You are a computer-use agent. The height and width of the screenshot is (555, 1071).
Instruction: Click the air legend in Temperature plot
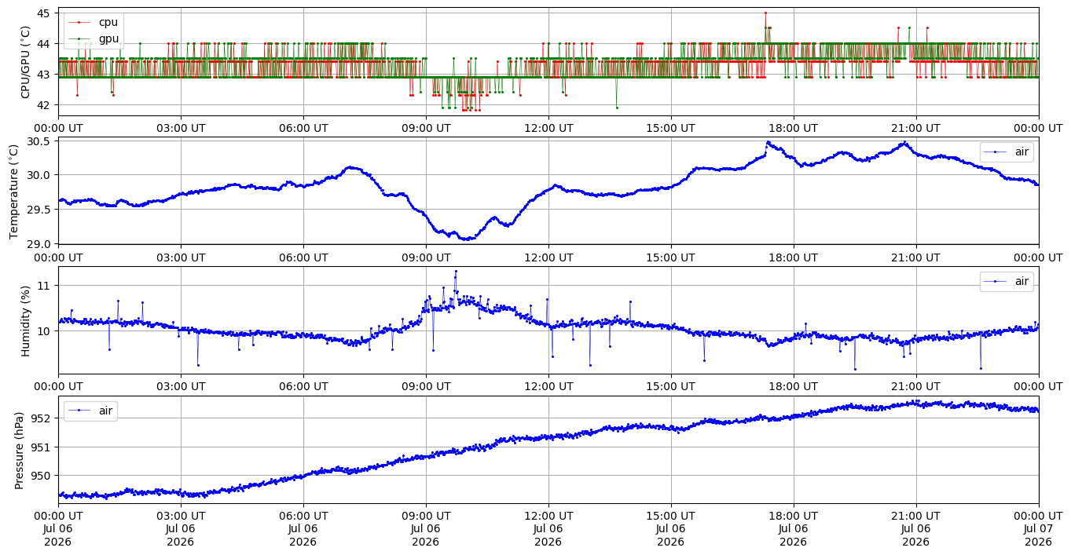tap(1007, 152)
